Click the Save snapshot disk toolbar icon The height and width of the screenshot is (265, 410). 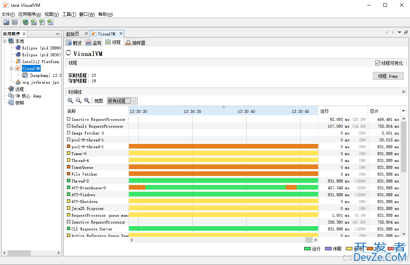[x=15, y=22]
